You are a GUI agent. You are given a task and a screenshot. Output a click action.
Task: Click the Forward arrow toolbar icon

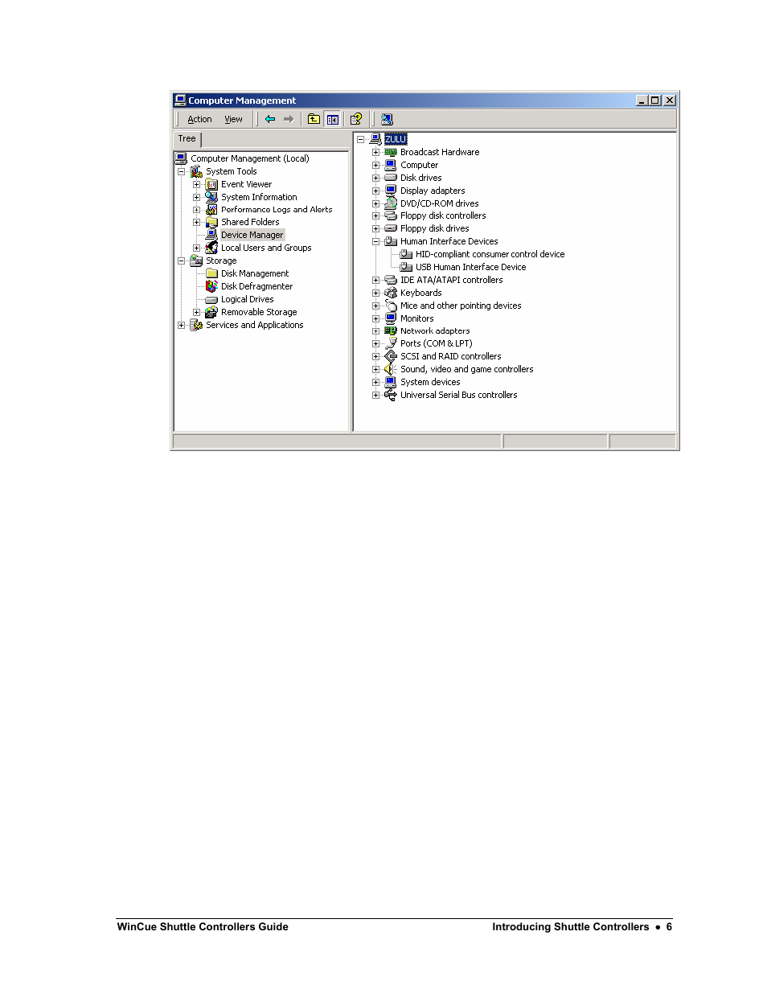[x=289, y=119]
